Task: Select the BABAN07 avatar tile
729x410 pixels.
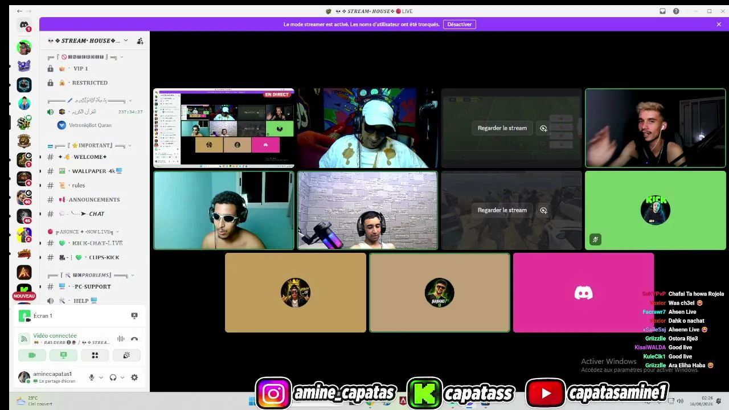Action: 440,293
